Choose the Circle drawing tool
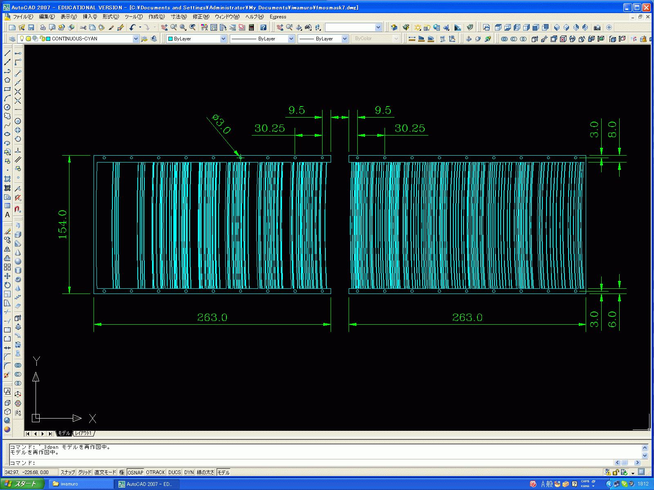The image size is (654, 490). [x=7, y=107]
